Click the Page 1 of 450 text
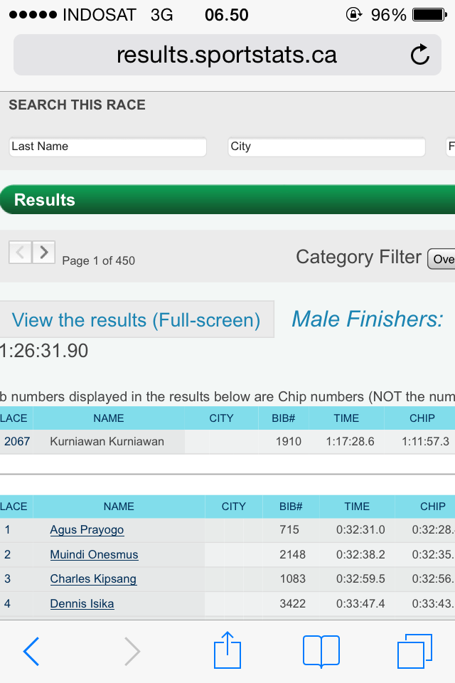 click(98, 260)
